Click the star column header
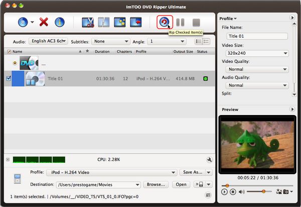 [87, 51]
